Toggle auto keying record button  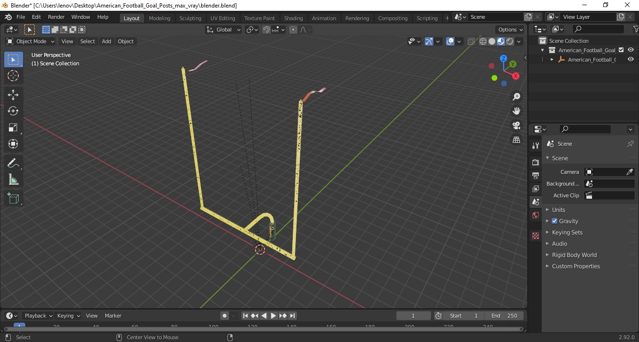[x=225, y=316]
